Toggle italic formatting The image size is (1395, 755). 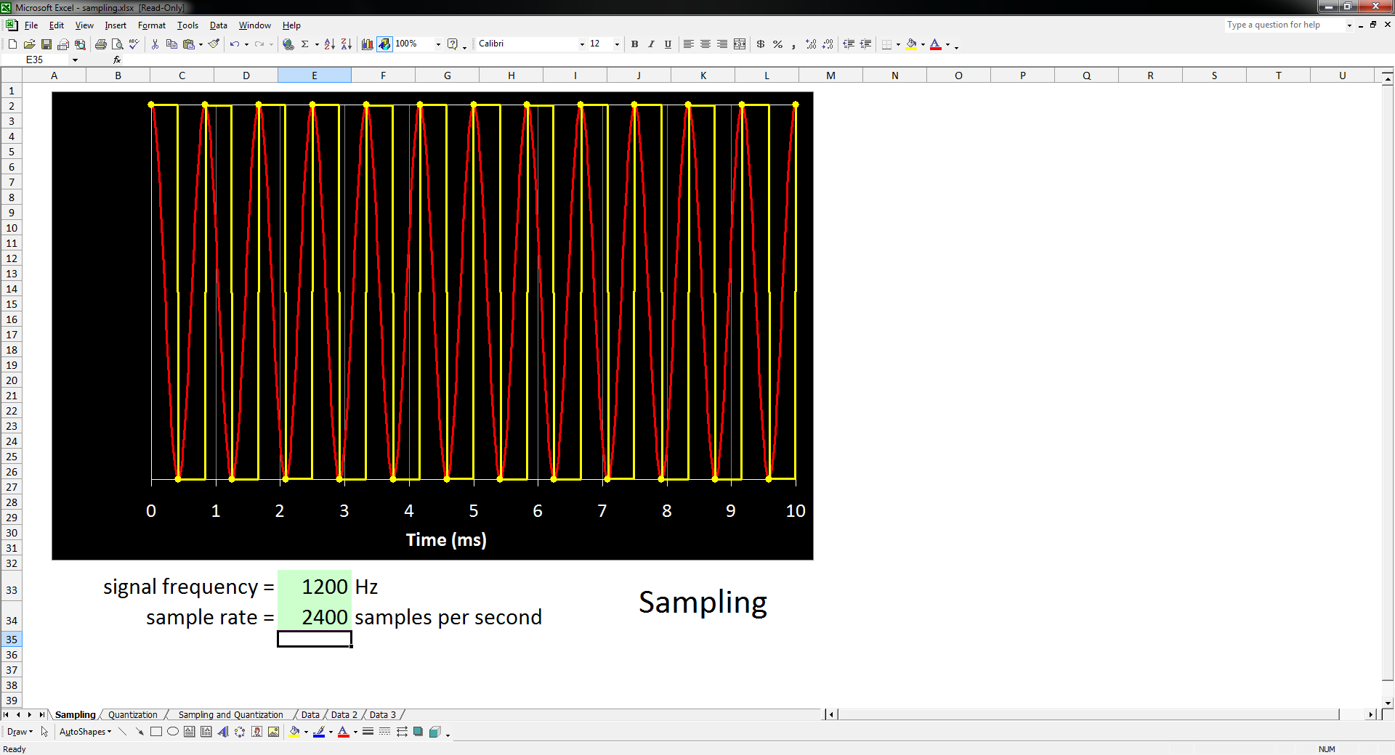[651, 44]
